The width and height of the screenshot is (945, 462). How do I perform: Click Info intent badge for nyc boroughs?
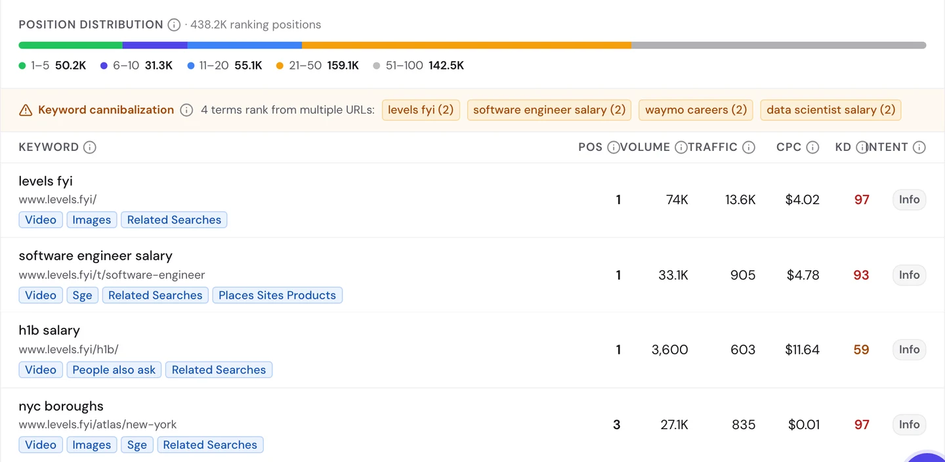tap(909, 425)
